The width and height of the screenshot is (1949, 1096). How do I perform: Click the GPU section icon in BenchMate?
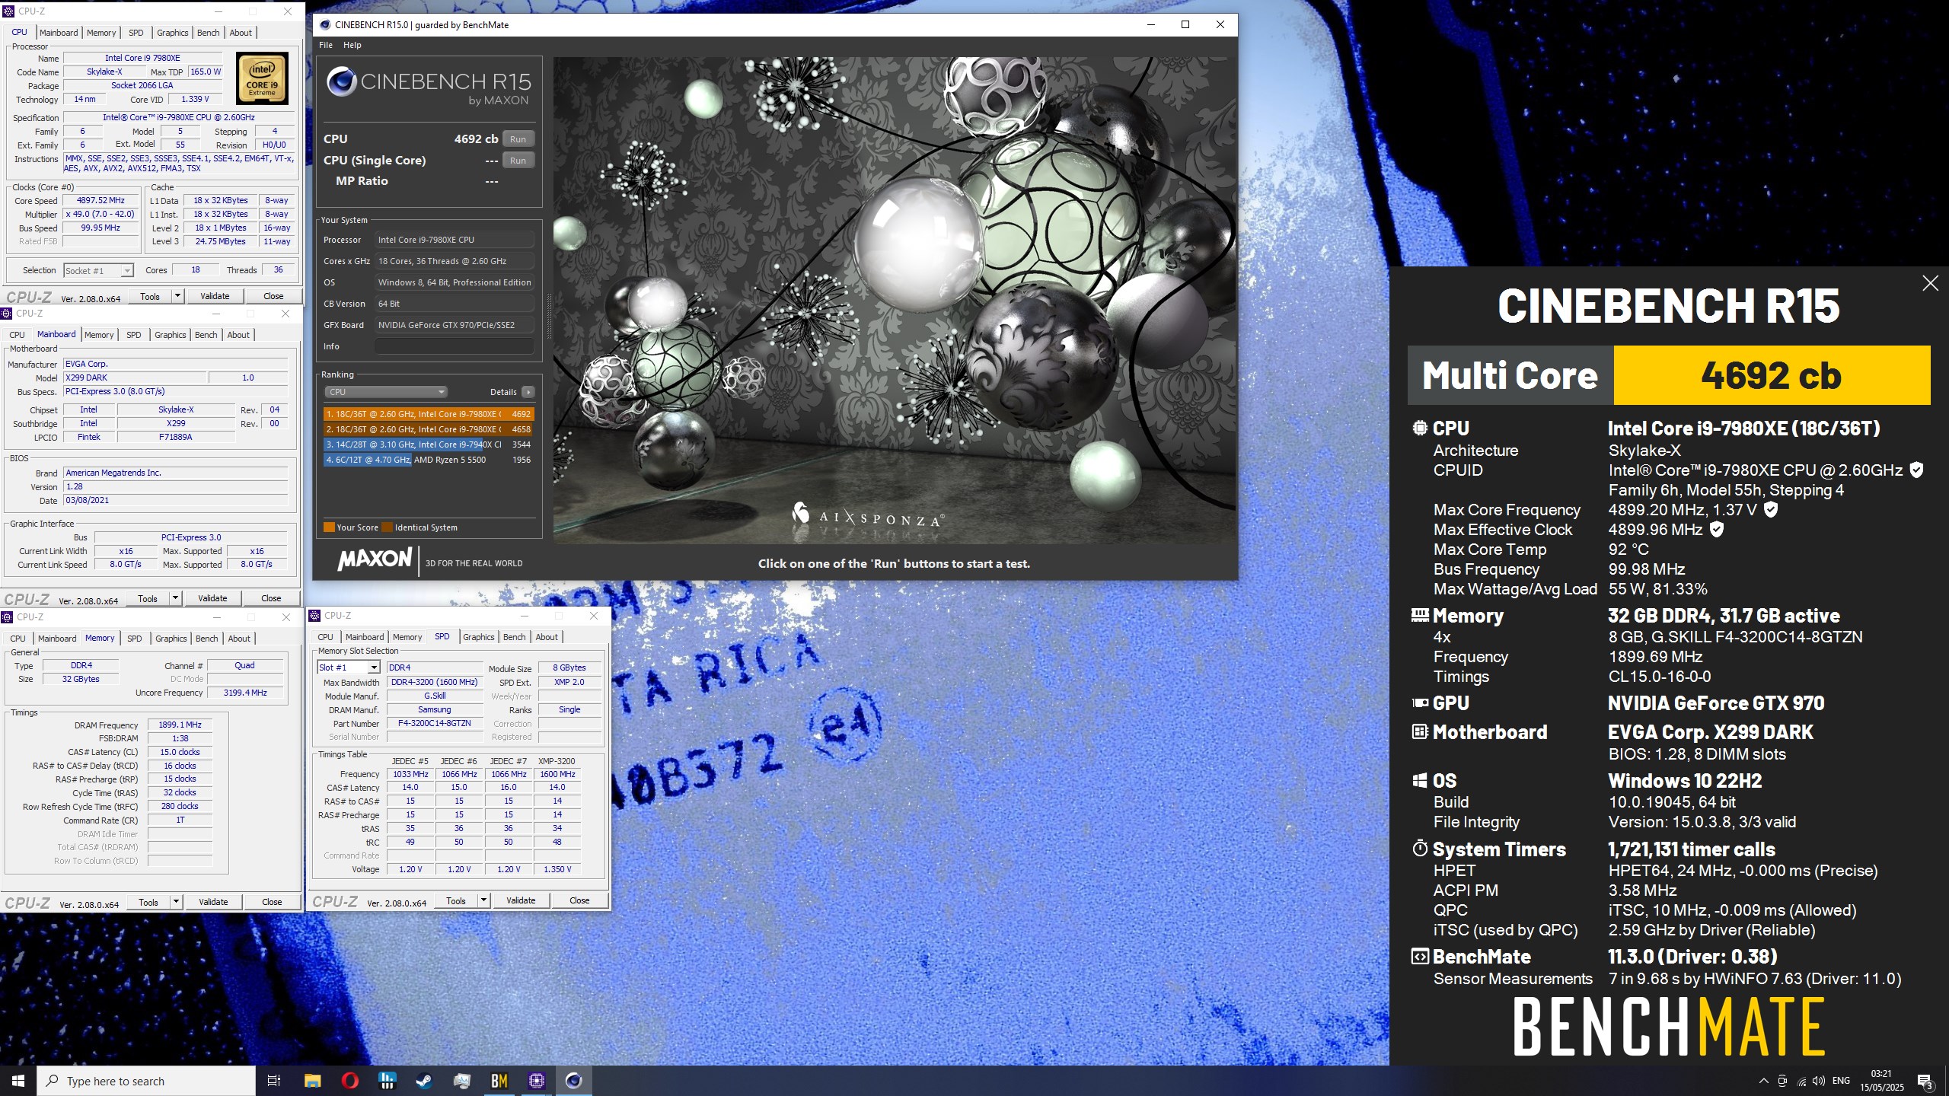pyautogui.click(x=1419, y=703)
